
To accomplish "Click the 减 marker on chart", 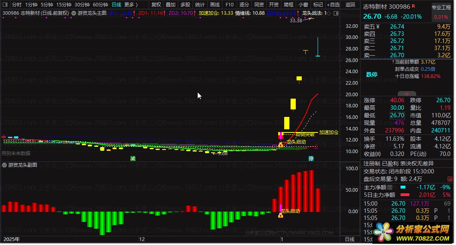I will (x=133, y=159).
